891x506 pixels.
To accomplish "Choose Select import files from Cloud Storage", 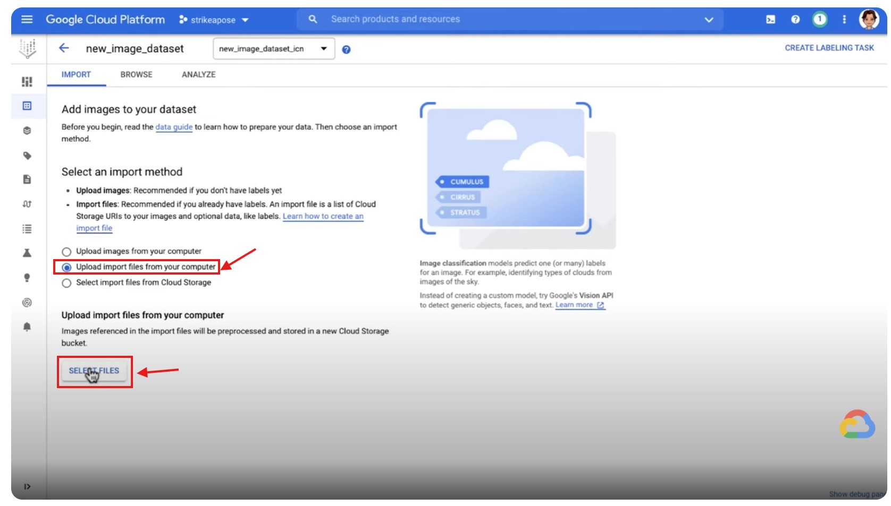I will pos(66,283).
